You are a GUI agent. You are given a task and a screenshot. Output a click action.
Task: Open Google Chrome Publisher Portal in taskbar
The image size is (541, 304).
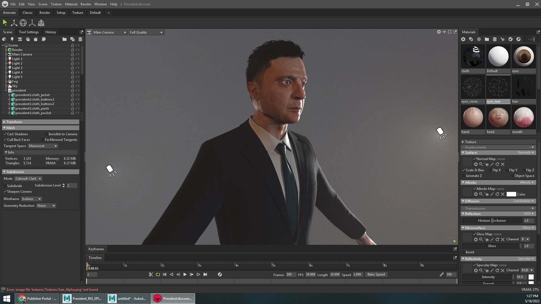(x=37, y=299)
